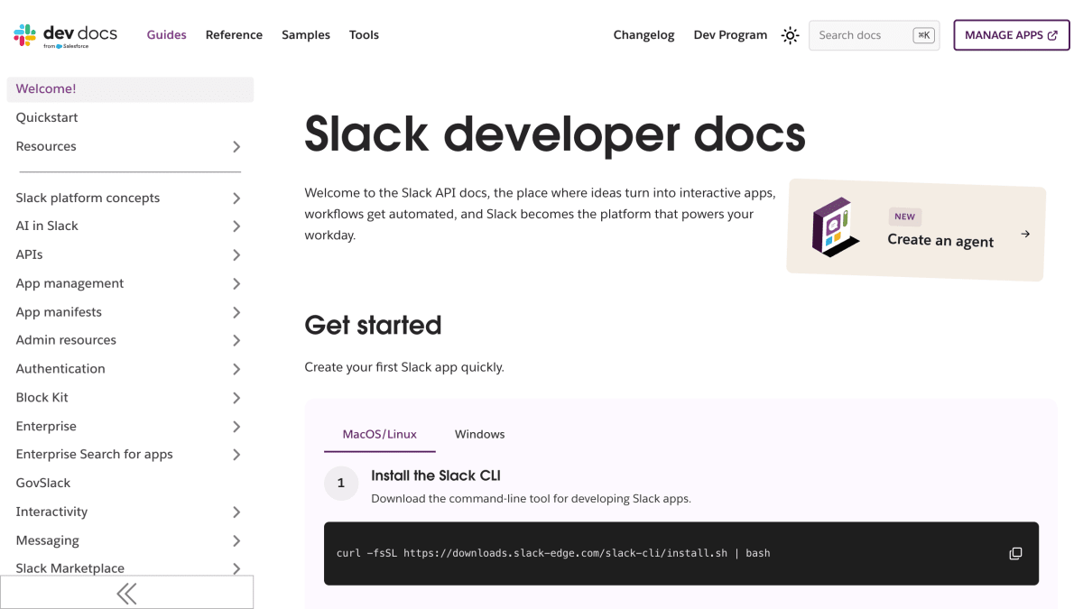The width and height of the screenshot is (1083, 609).
Task: Expand the Enterprise chevron
Action: 236,427
